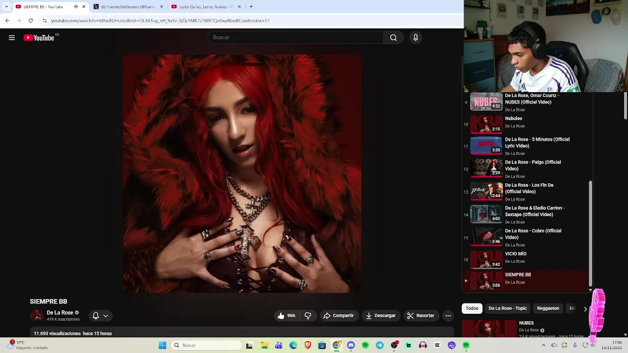Click the system tray microphone icon
The width and height of the screenshot is (628, 353).
(x=575, y=345)
